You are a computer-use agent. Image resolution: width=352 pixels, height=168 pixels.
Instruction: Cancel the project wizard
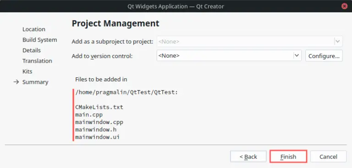[328, 157]
